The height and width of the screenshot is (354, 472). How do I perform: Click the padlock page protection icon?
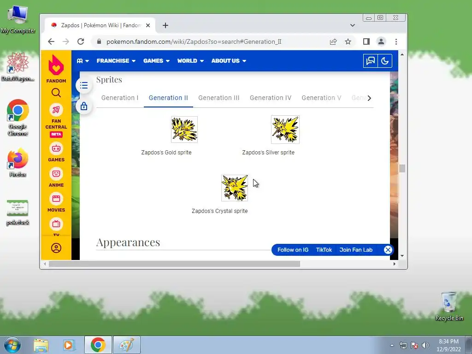pyautogui.click(x=84, y=106)
